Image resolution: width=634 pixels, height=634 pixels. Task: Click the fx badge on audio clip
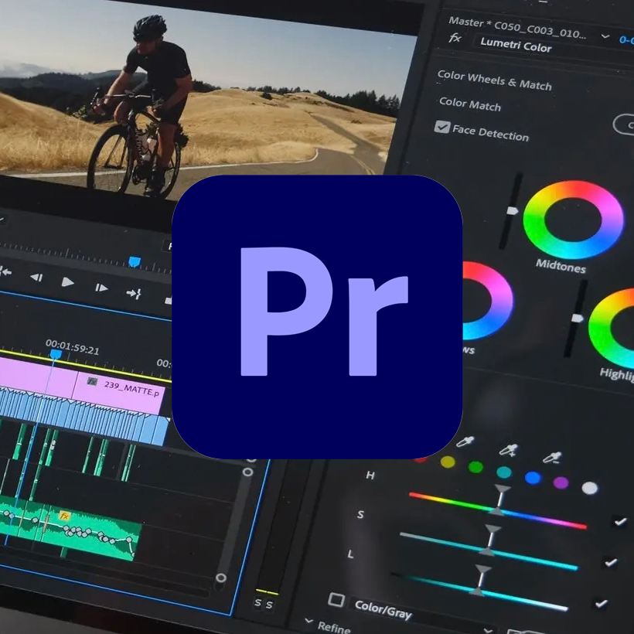[x=65, y=516]
